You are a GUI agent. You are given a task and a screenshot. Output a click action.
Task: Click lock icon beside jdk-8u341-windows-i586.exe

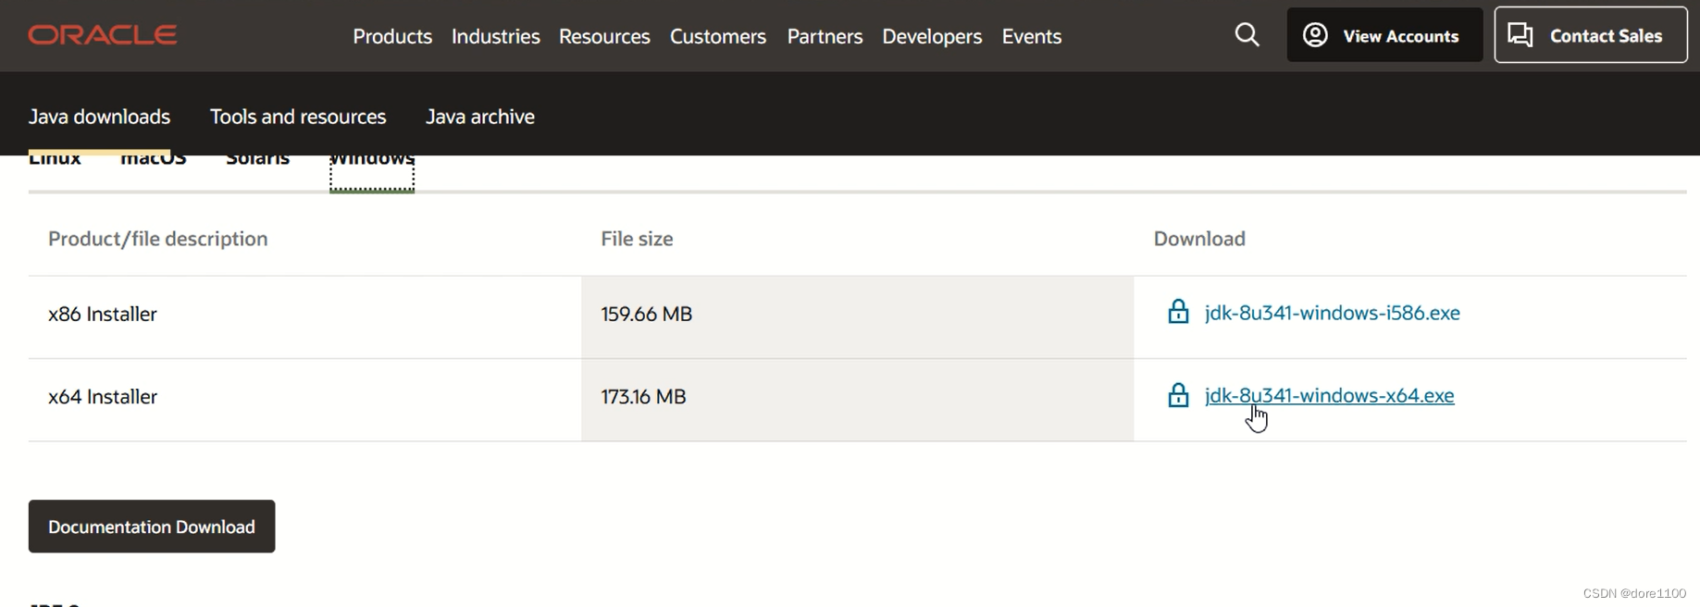pyautogui.click(x=1178, y=312)
